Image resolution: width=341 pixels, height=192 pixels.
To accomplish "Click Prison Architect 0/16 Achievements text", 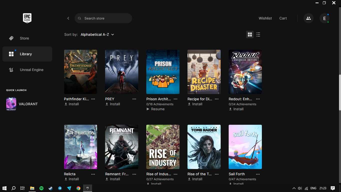I will click(160, 104).
